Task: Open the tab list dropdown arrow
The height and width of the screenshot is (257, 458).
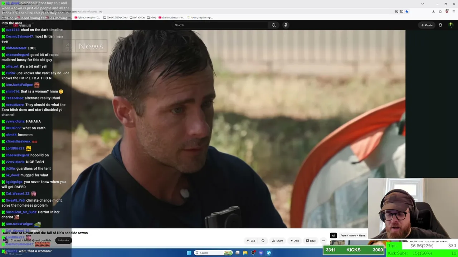Action: pos(423,4)
